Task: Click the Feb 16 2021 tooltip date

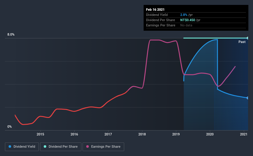Action: pos(155,10)
